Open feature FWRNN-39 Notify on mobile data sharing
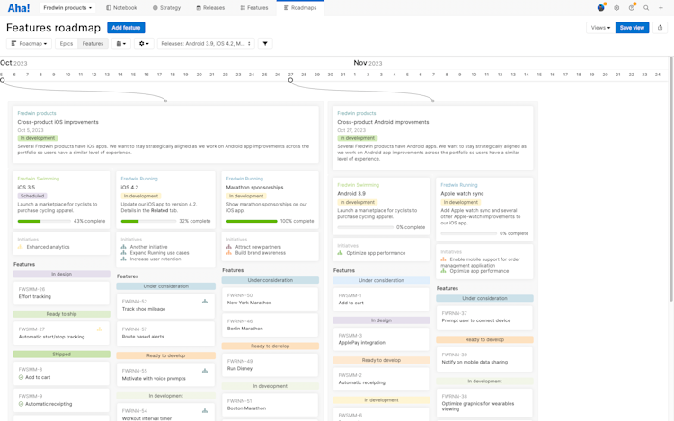The image size is (674, 421). (x=484, y=359)
